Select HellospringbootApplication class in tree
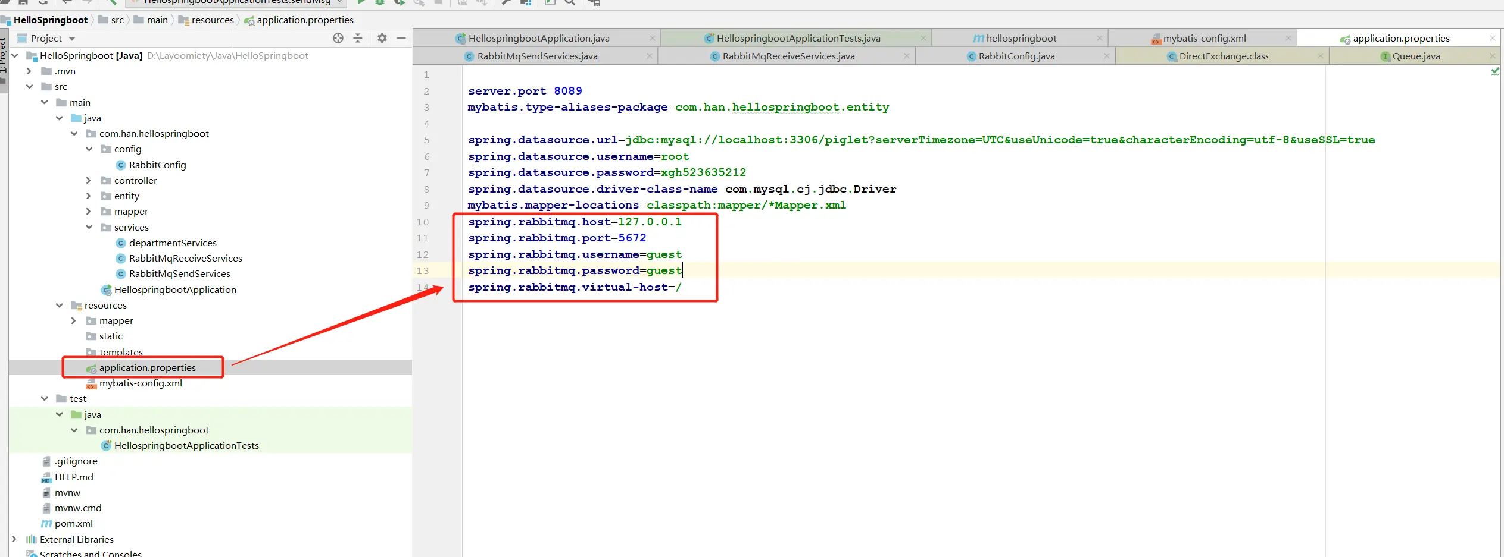 click(175, 289)
